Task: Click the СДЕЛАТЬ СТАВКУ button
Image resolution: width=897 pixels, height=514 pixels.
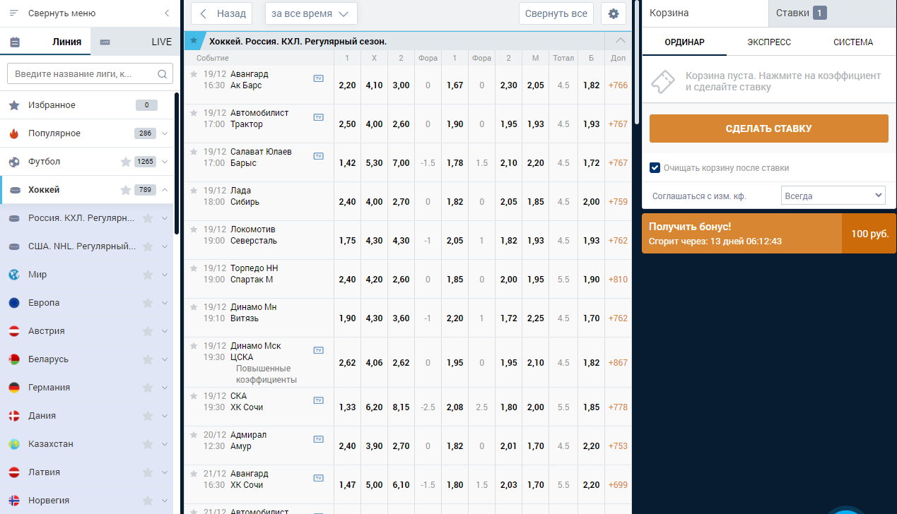Action: tap(768, 128)
